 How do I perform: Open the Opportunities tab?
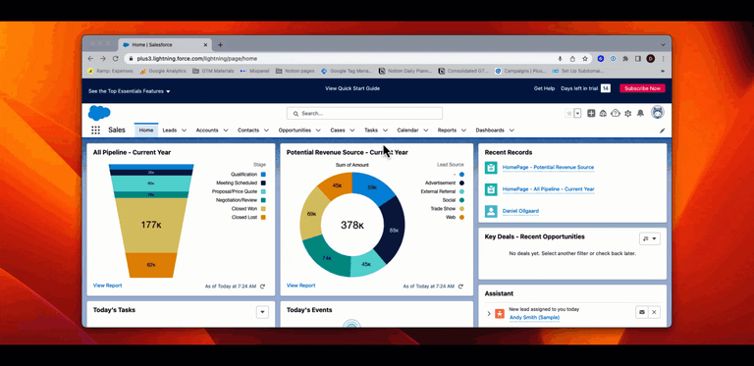[295, 131]
